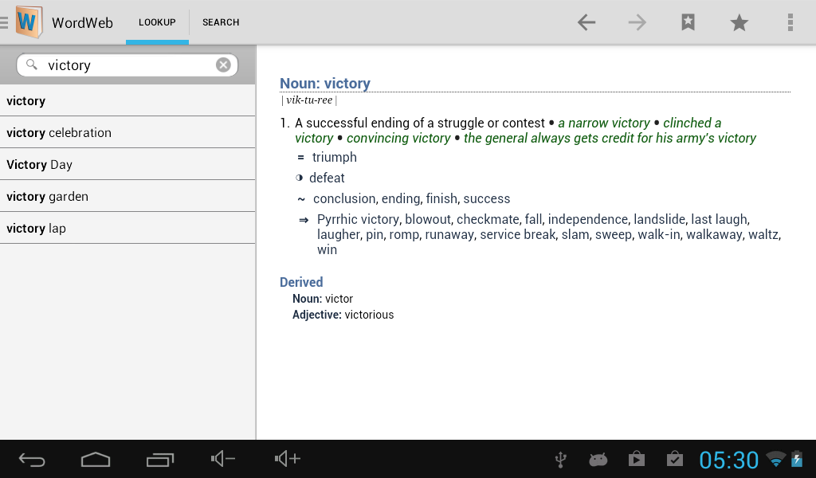The width and height of the screenshot is (816, 478).
Task: Bookmark the current word
Action: click(x=687, y=22)
